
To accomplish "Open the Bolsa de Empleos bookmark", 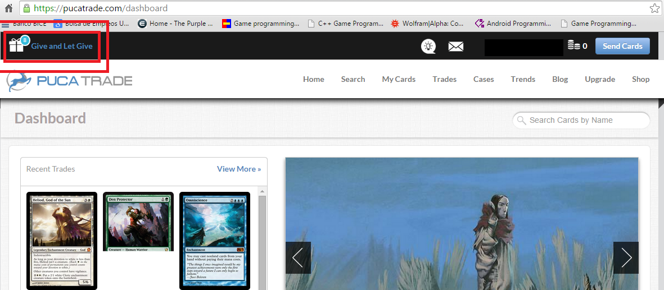I will coord(92,24).
